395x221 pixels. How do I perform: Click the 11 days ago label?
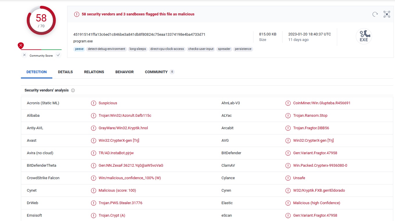click(x=298, y=40)
